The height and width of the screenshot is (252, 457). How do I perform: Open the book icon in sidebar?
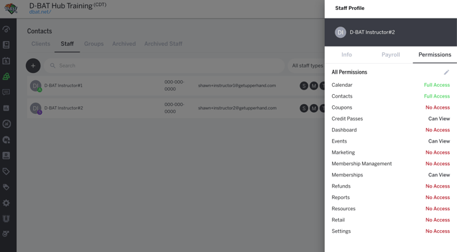[x=6, y=45]
